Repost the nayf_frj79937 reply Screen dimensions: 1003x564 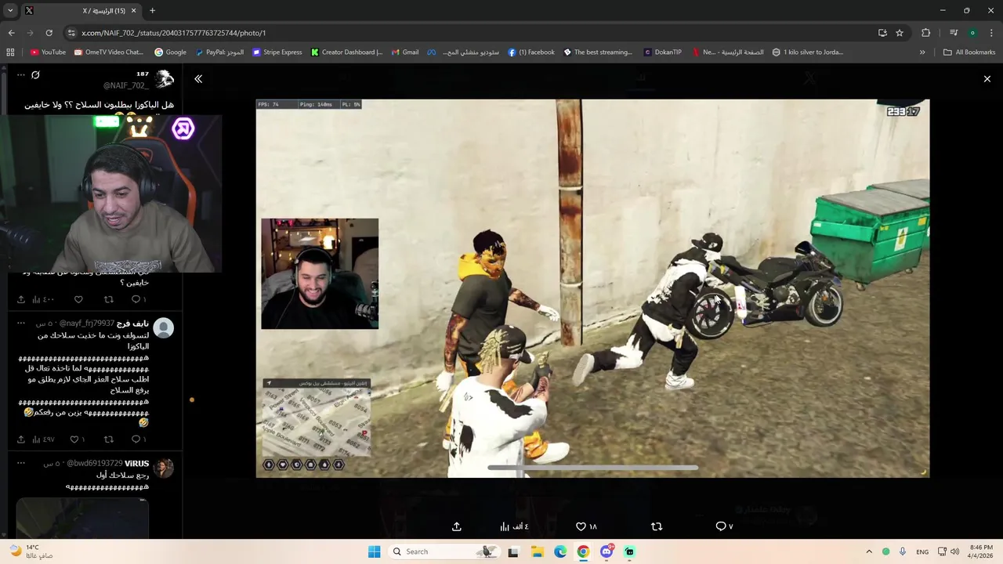click(x=109, y=439)
